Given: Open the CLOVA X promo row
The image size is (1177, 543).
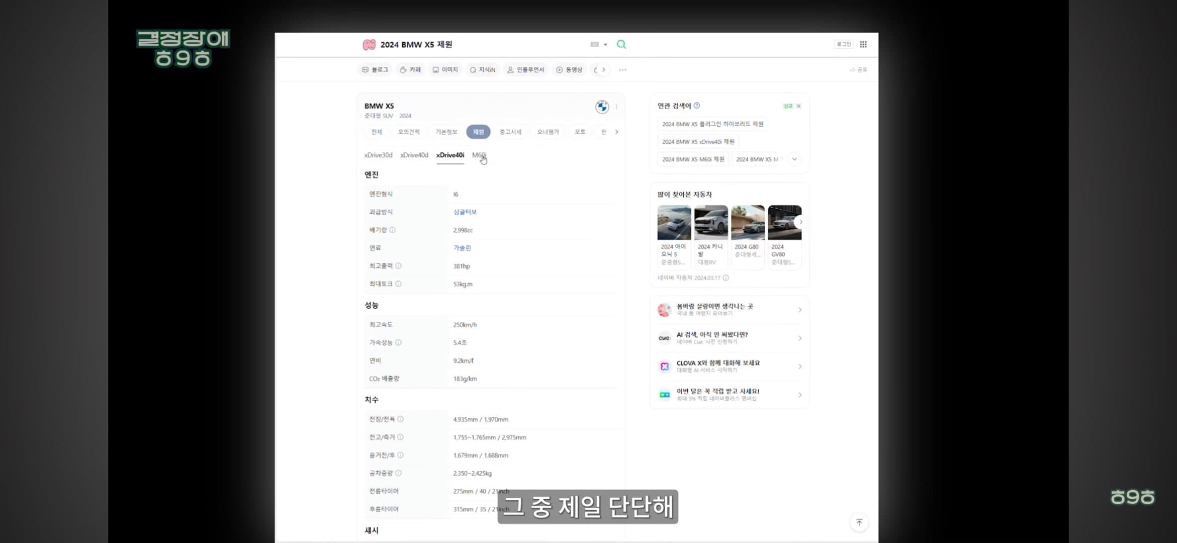Looking at the screenshot, I should 729,367.
